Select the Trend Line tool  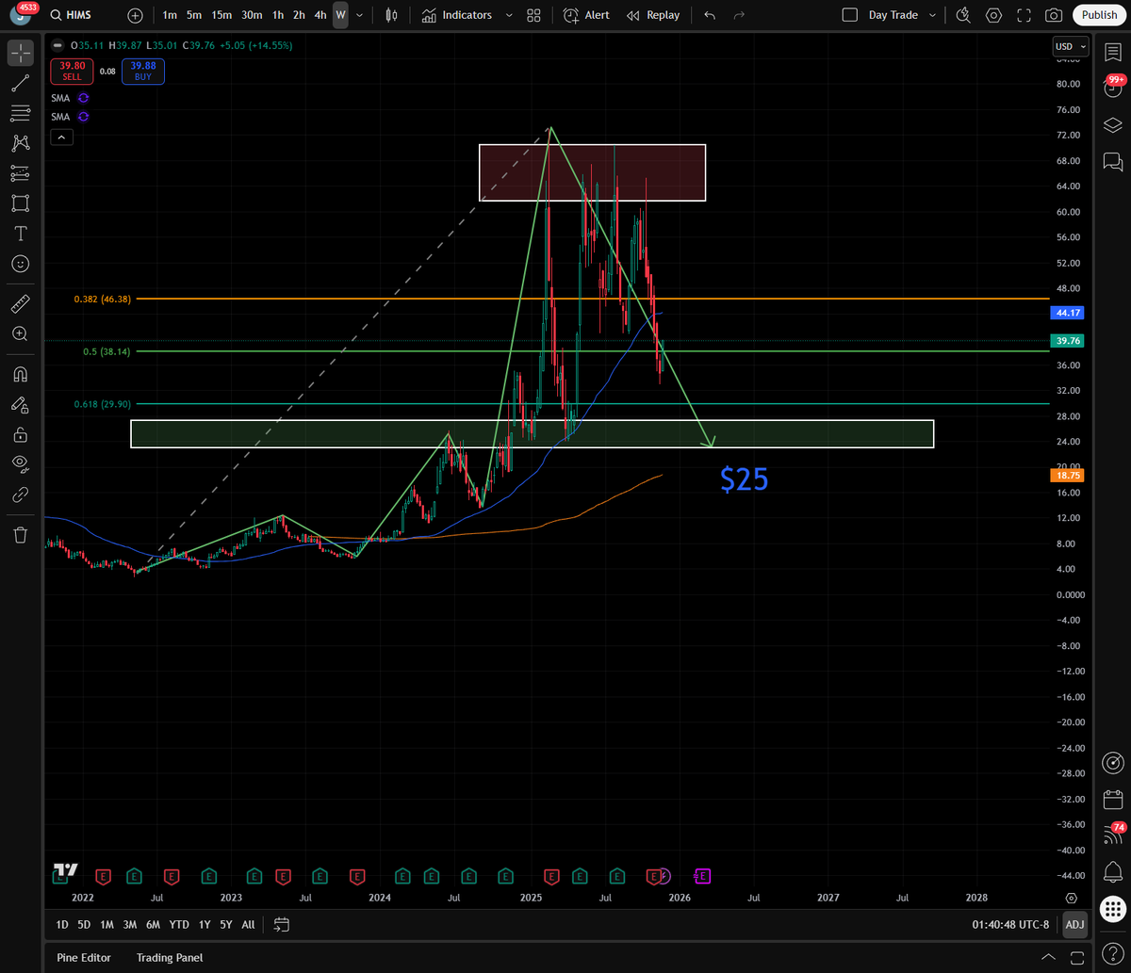[x=20, y=84]
